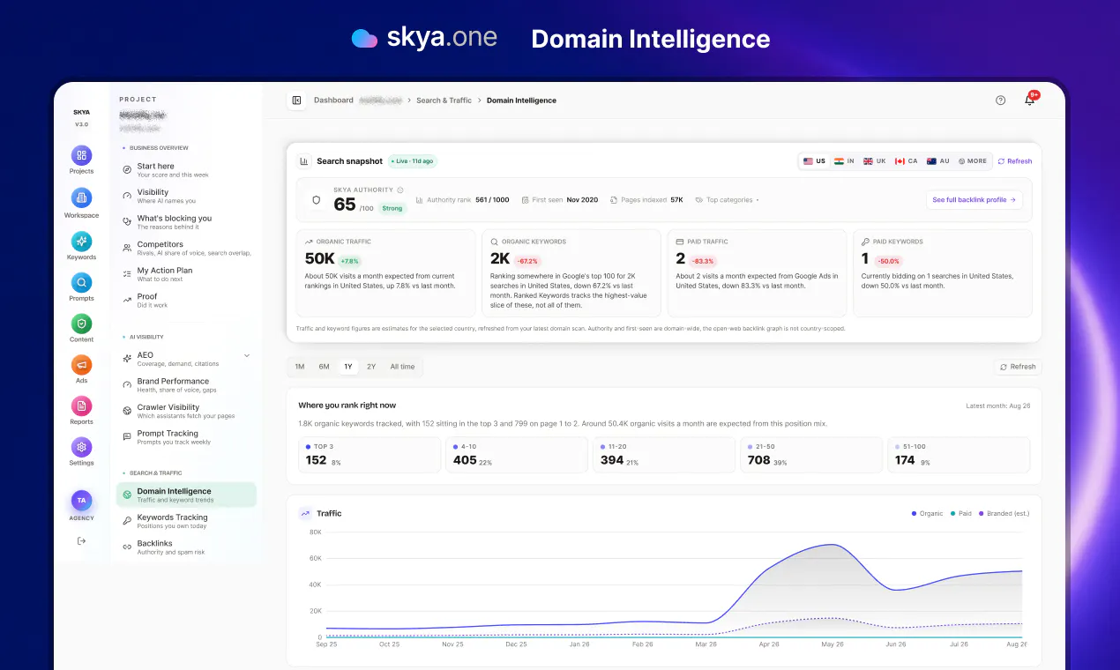Open Competitors menu item
Image resolution: width=1120 pixels, height=670 pixels.
(186, 248)
